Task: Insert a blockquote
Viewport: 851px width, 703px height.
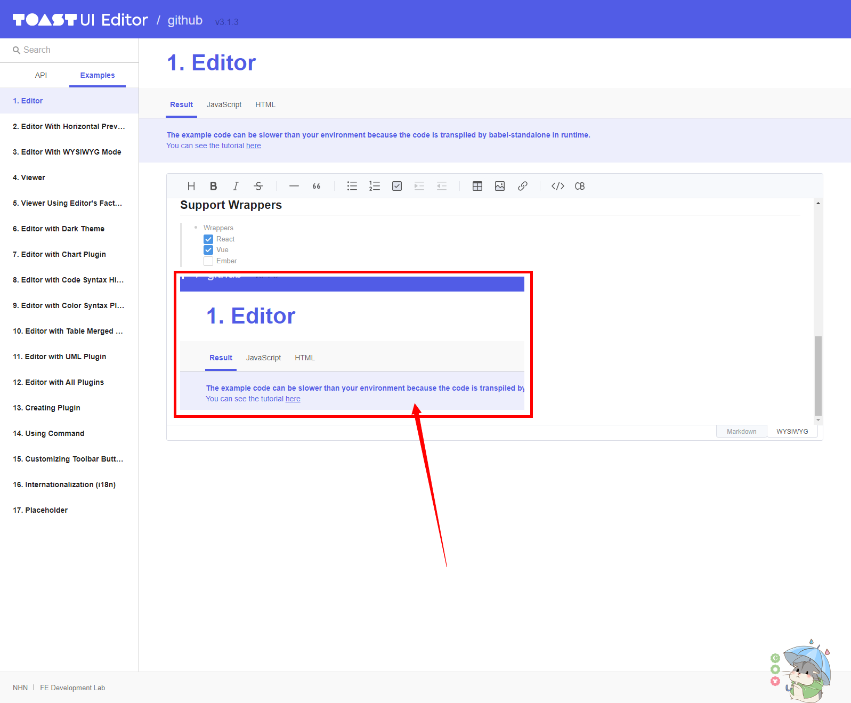Action: pos(317,186)
